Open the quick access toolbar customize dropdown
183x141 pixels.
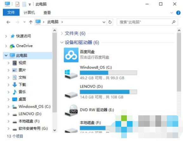point(30,5)
